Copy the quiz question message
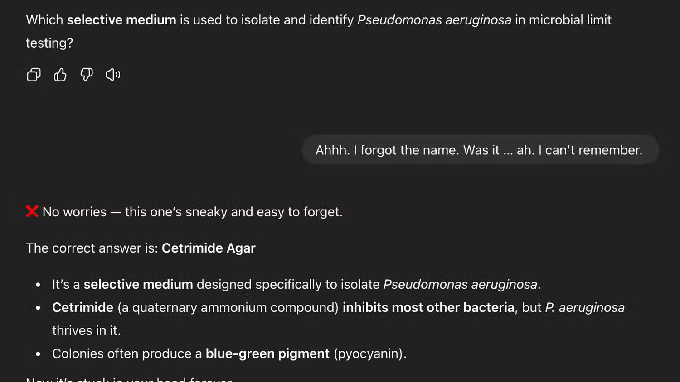Screen dimensions: 680x382 pyautogui.click(x=34, y=75)
